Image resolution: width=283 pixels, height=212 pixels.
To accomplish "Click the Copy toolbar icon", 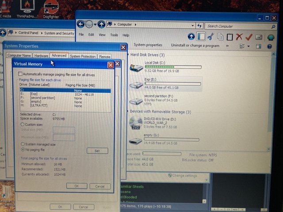I will 220,37.
